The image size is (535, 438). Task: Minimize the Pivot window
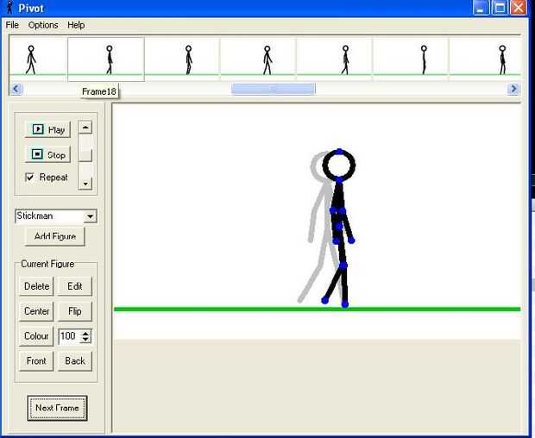[481, 8]
